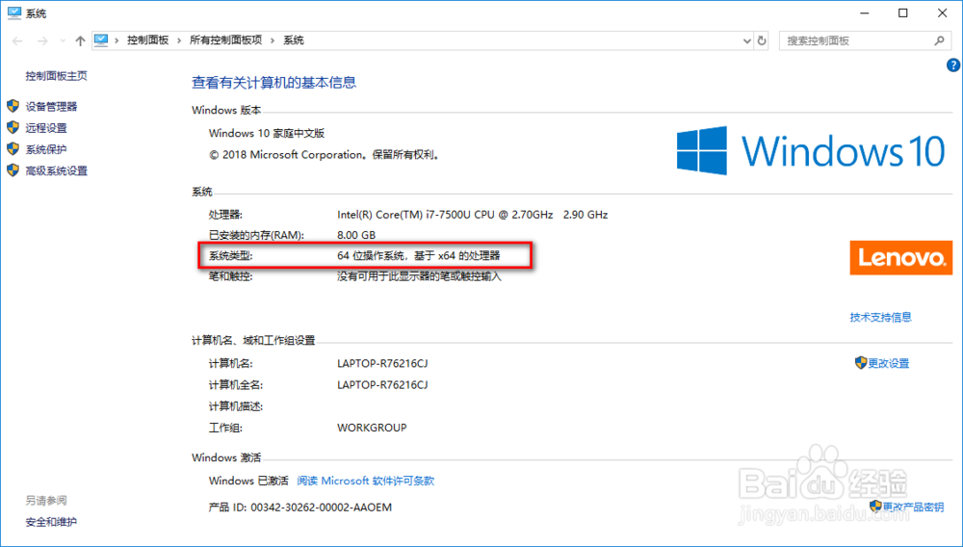The image size is (963, 547).
Task: Select 64 位操作系统 system type value
Action: (418, 256)
